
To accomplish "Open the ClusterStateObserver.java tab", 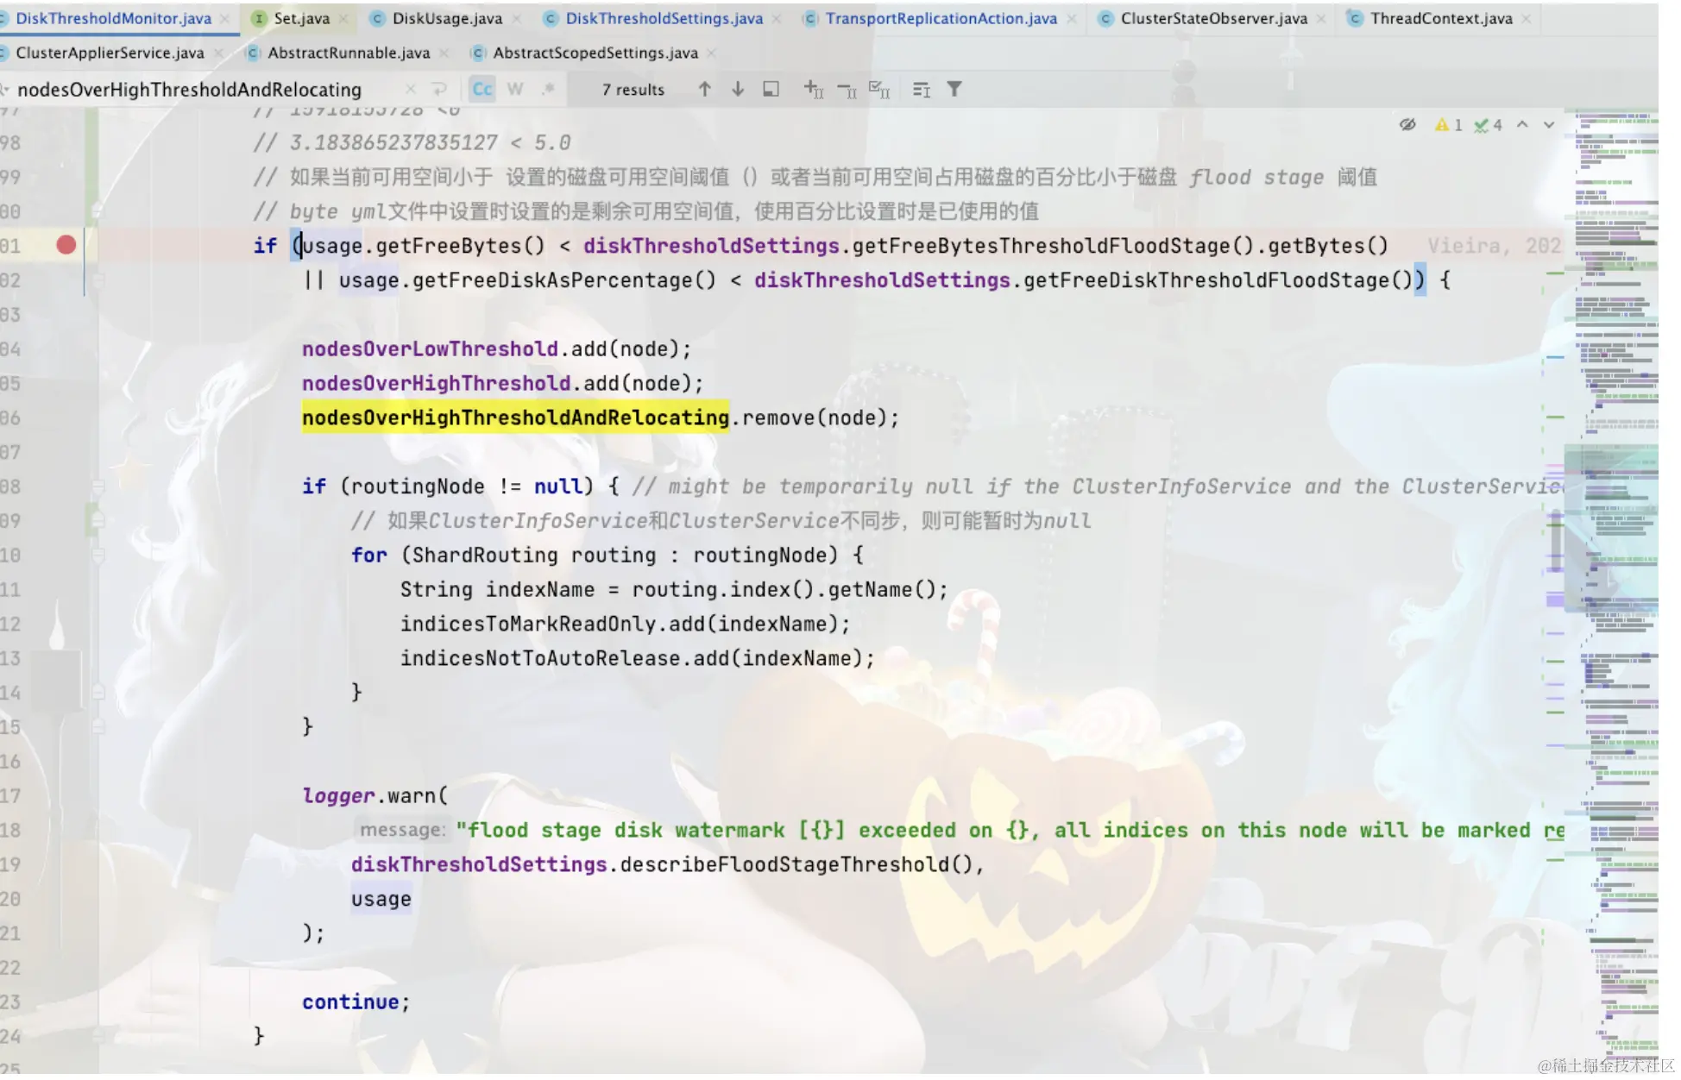I will [x=1212, y=18].
